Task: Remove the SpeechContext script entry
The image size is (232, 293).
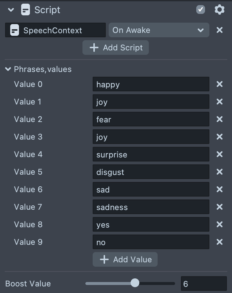Action: tap(220, 30)
